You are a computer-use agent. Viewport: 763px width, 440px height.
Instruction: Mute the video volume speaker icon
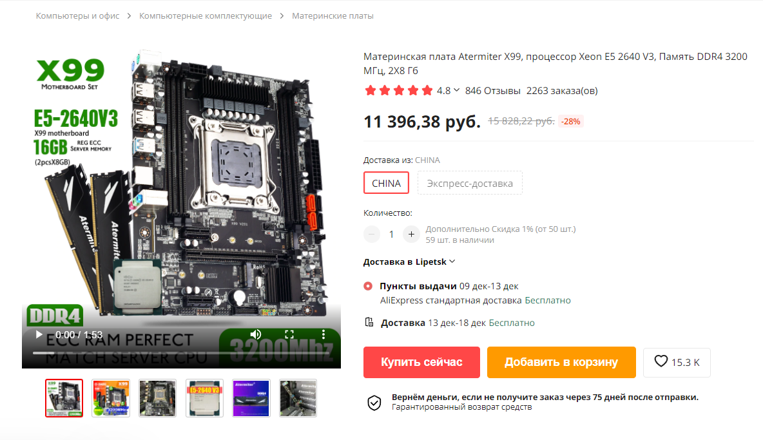coord(255,334)
